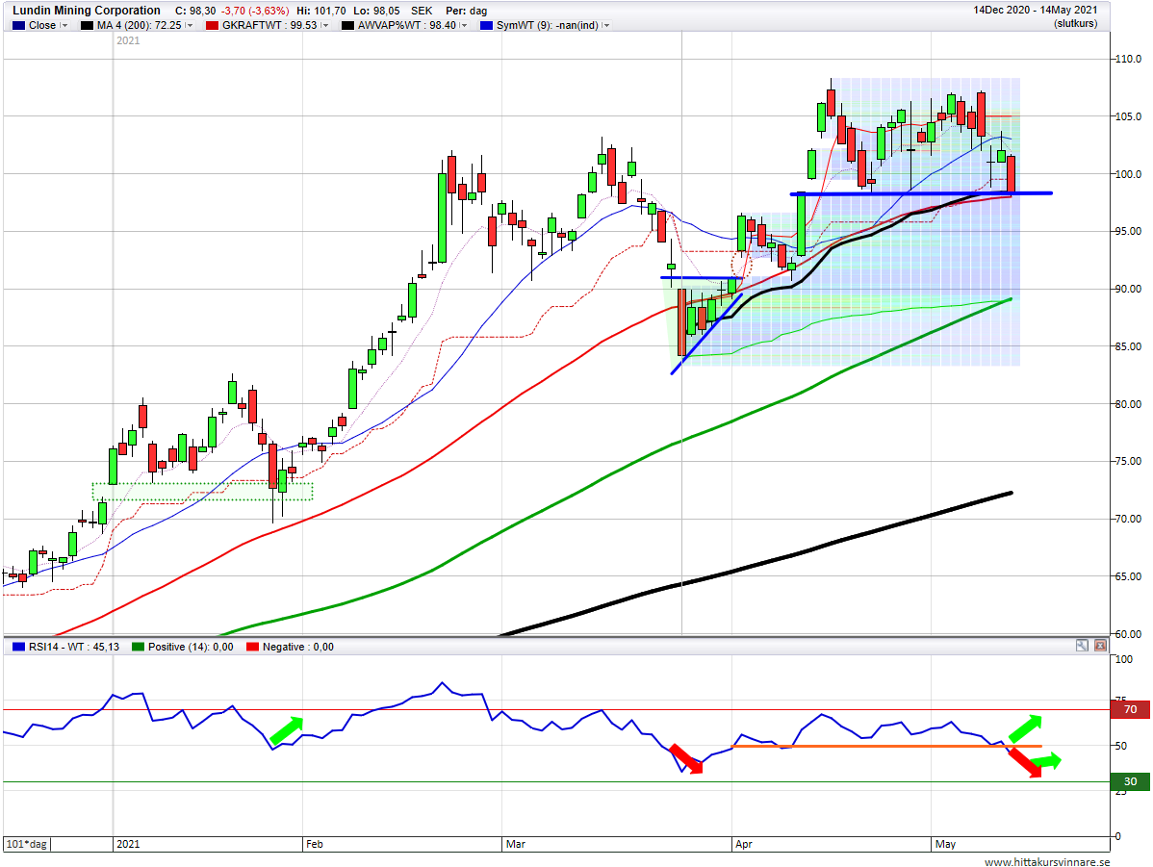1153x867 pixels.
Task: Click the 101*dag period box
Action: click(27, 844)
